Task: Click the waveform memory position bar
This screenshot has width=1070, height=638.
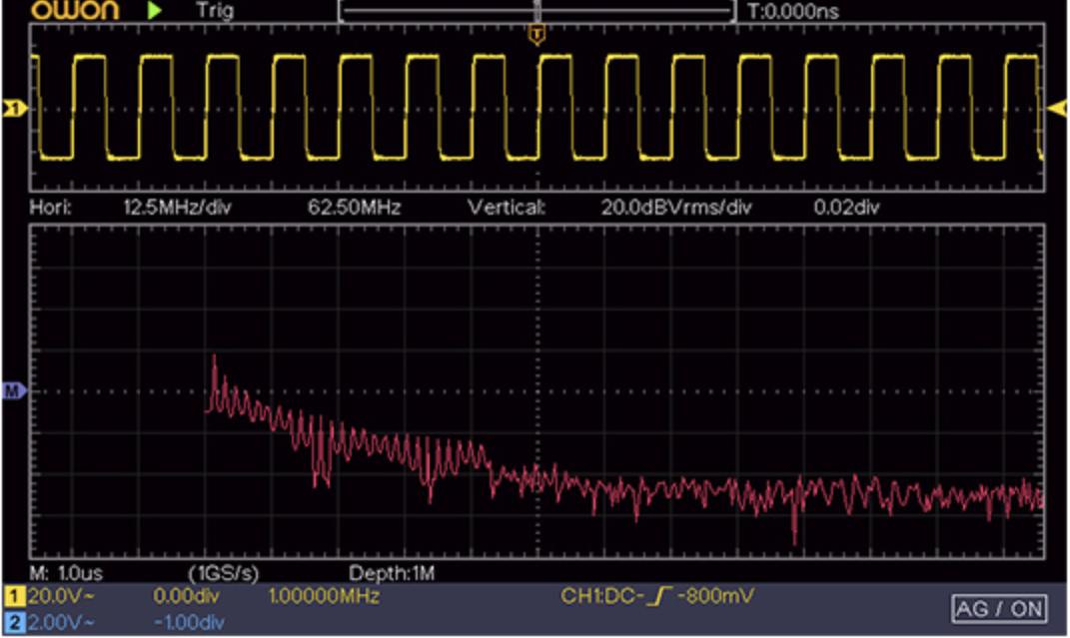Action: coord(537,12)
